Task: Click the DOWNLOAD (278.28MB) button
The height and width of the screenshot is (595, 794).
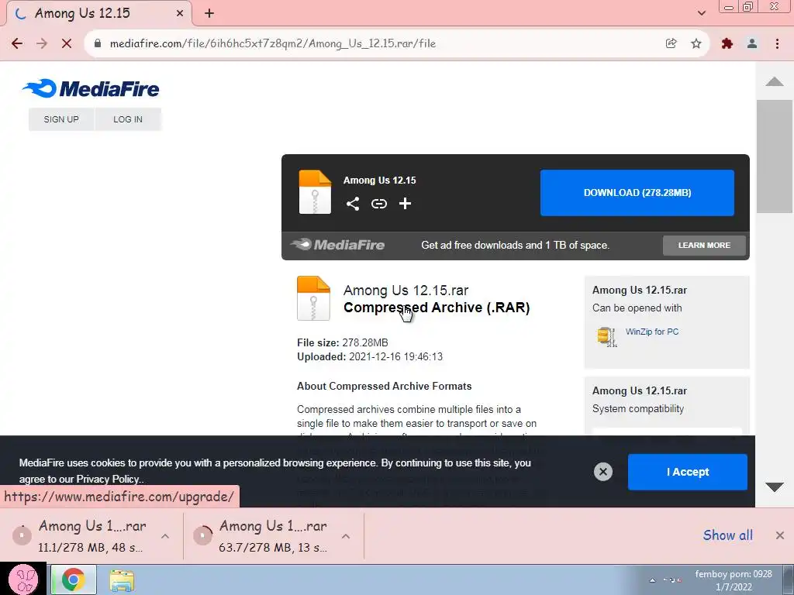Action: click(x=637, y=193)
